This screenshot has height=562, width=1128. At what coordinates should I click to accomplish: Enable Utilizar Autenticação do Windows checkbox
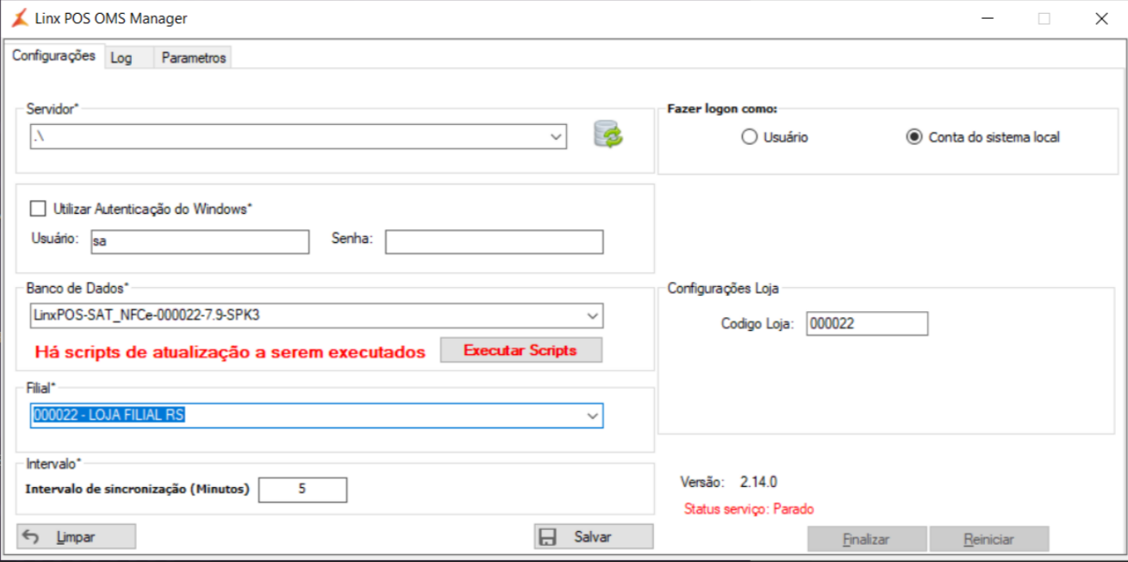[37, 208]
